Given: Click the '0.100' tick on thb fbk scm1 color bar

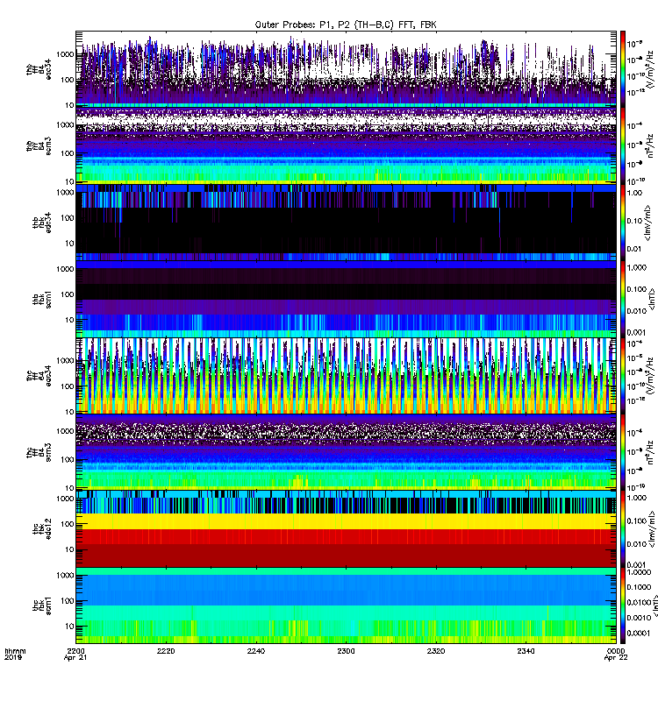Looking at the screenshot, I should coord(637,289).
